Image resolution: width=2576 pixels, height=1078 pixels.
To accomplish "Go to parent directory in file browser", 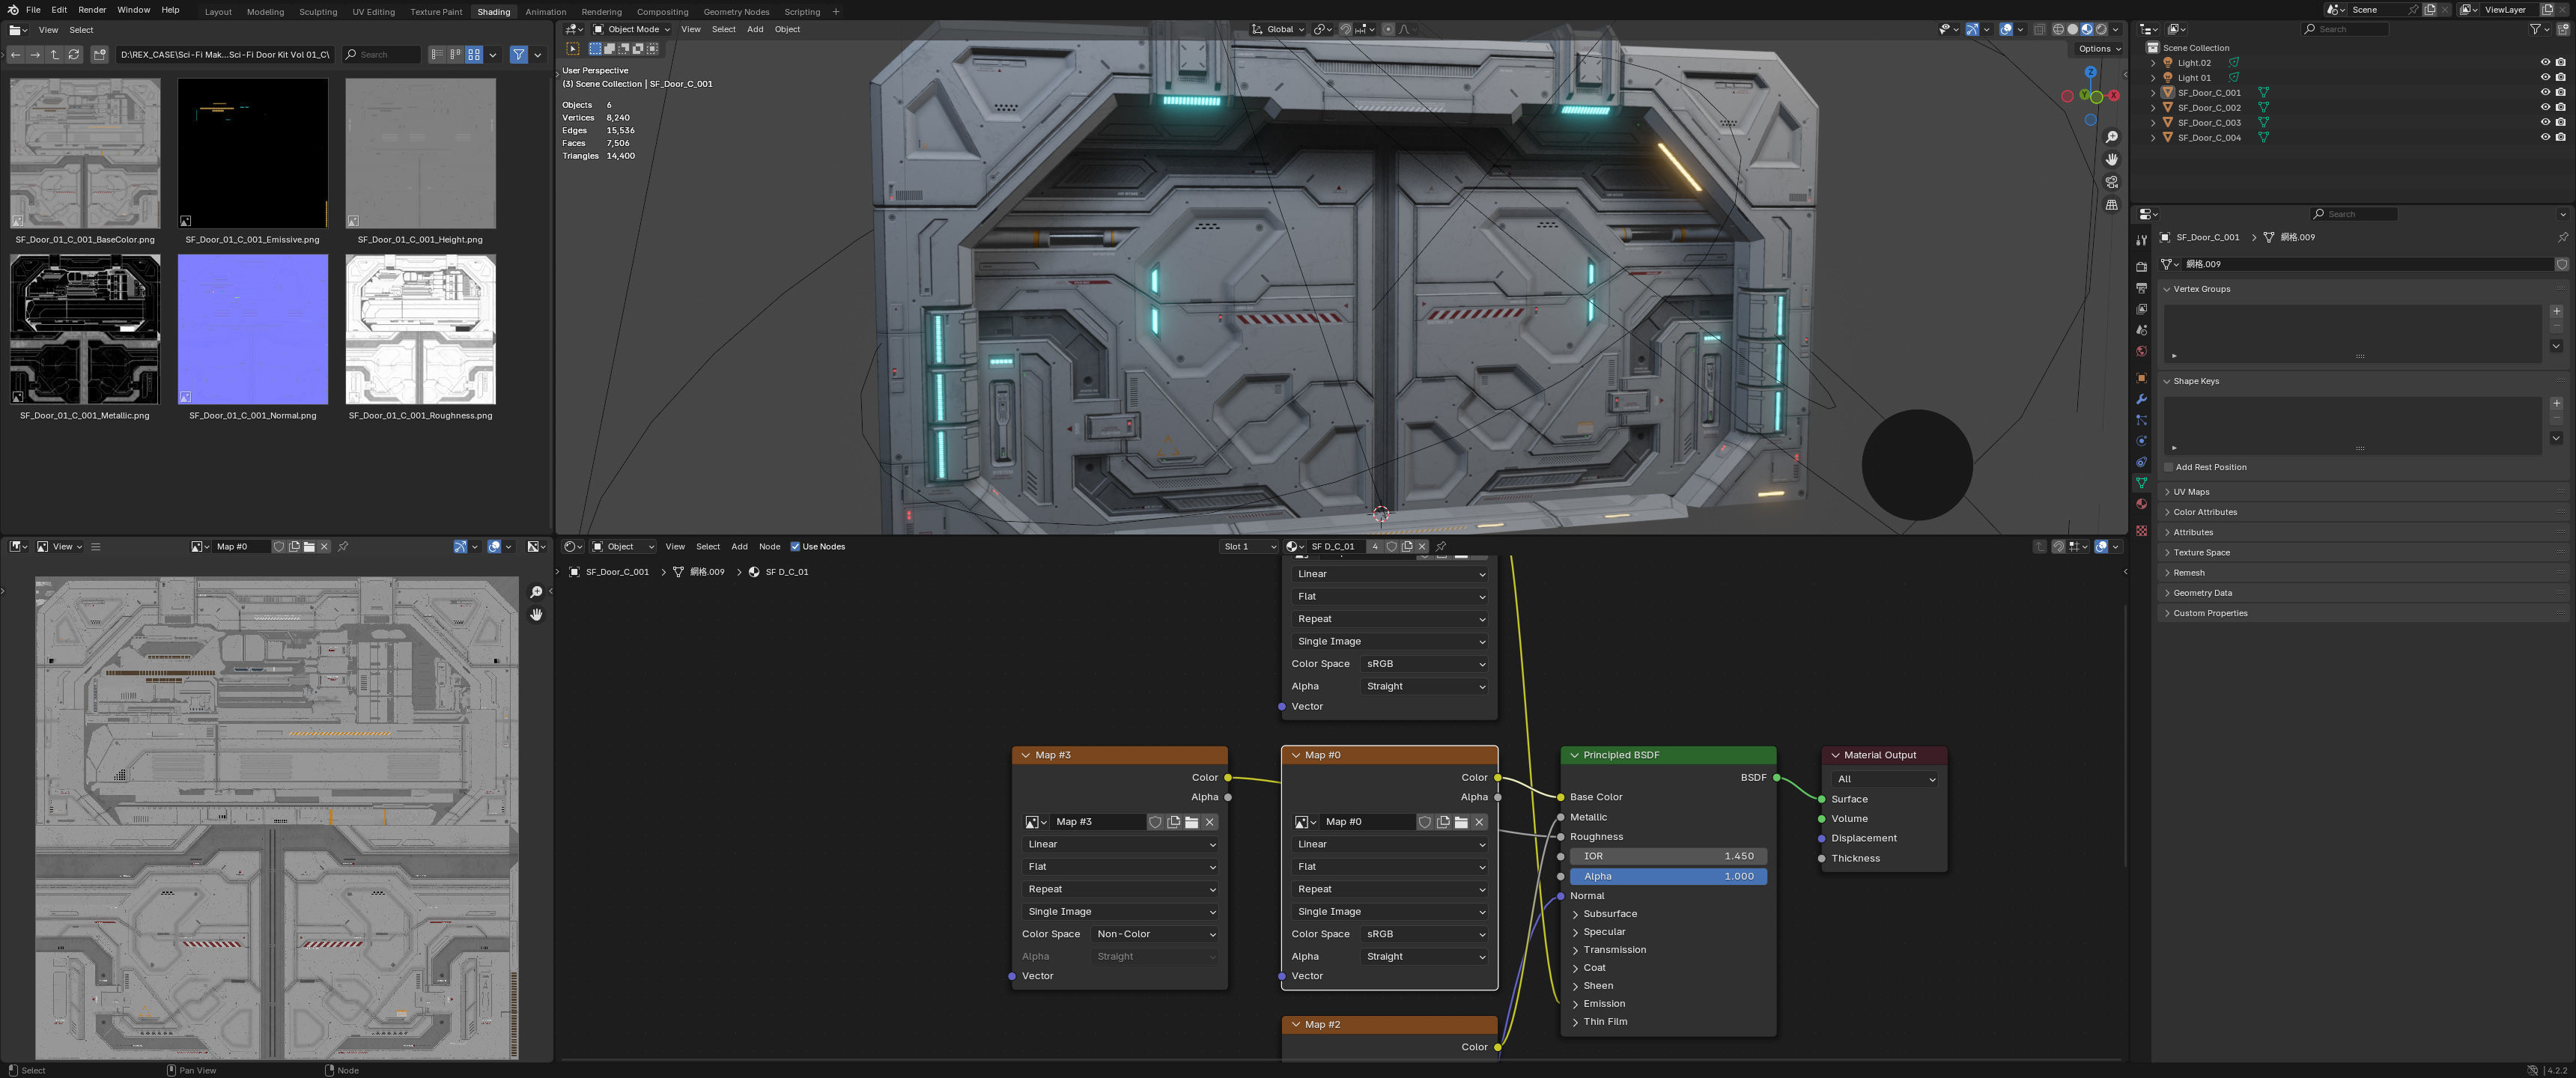I will [55, 54].
